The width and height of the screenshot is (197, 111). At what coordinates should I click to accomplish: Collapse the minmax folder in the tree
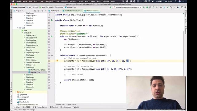(24, 67)
